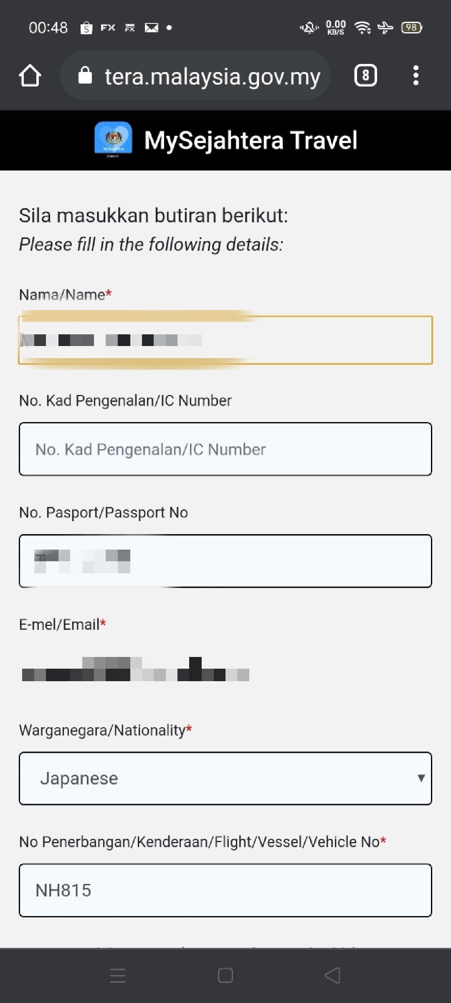Tap the MySejahtera app logo

(x=113, y=140)
